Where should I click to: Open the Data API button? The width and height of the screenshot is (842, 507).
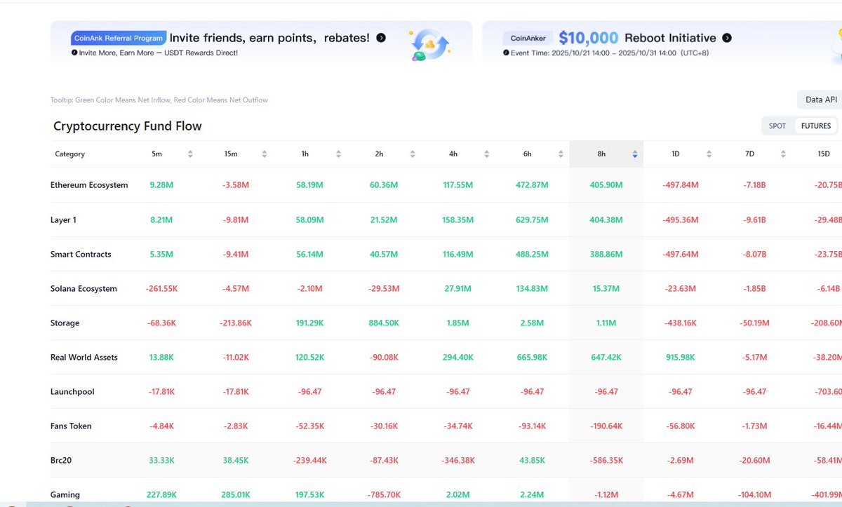821,100
